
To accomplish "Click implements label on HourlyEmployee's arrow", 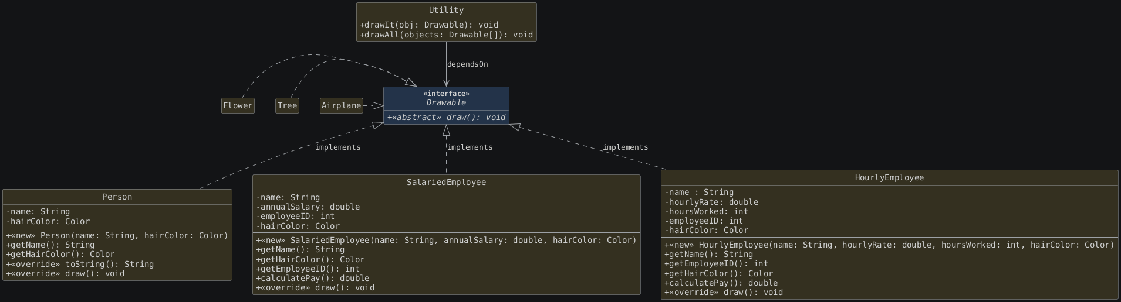I will pos(625,147).
